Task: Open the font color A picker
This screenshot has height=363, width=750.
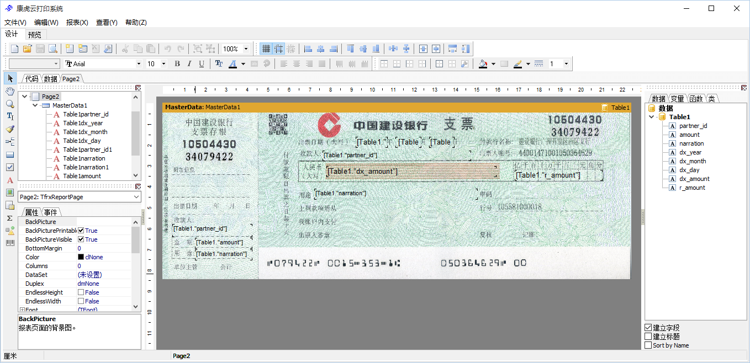Action: [x=233, y=64]
